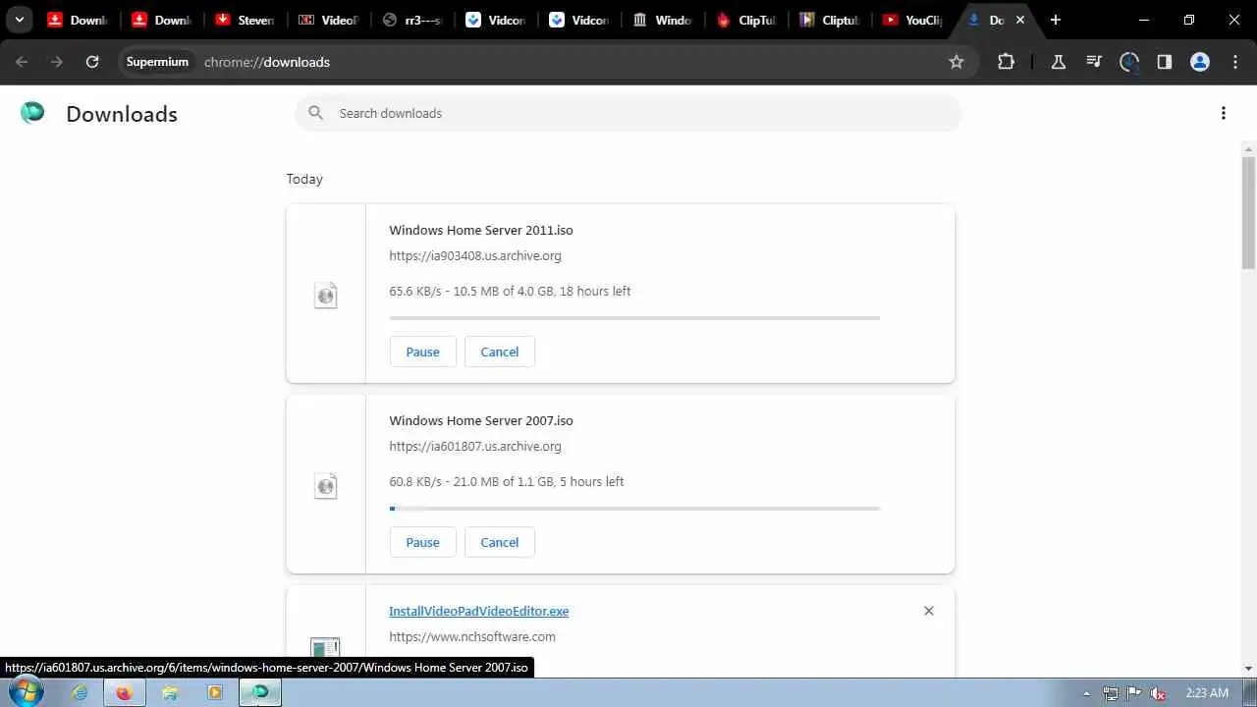Open the Windows Start menu
The width and height of the screenshot is (1257, 707).
coord(26,692)
